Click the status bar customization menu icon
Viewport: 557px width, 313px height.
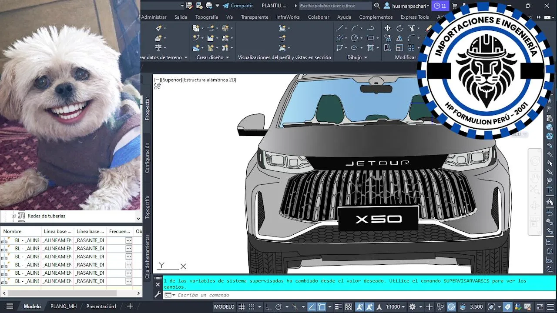tap(550, 306)
